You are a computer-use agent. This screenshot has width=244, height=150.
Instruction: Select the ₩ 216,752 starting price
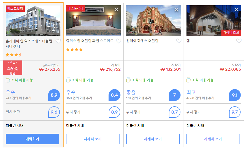[x=110, y=69]
